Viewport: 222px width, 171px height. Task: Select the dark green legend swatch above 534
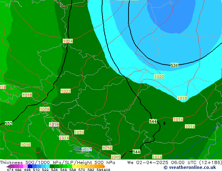[x=52, y=166]
